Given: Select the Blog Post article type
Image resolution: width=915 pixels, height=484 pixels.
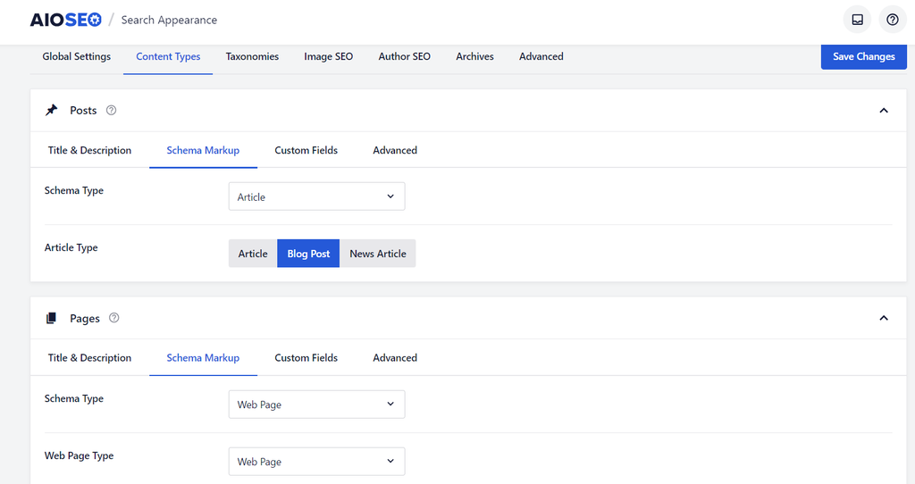Looking at the screenshot, I should (308, 254).
